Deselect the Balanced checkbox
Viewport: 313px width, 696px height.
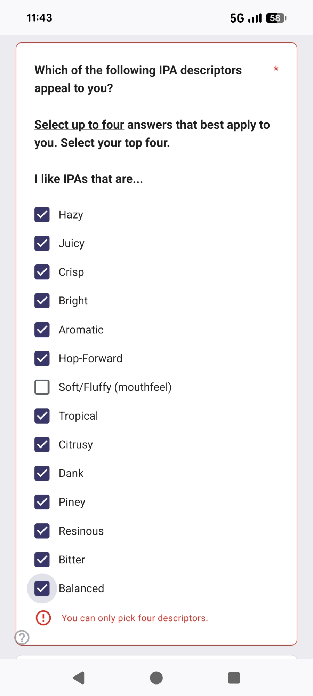[42, 588]
